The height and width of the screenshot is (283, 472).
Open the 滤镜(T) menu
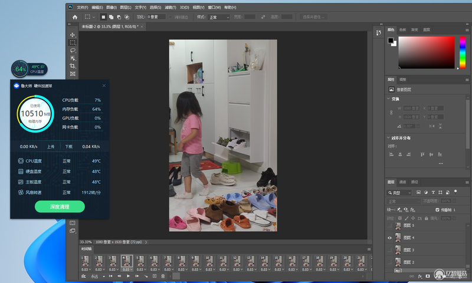click(x=171, y=7)
